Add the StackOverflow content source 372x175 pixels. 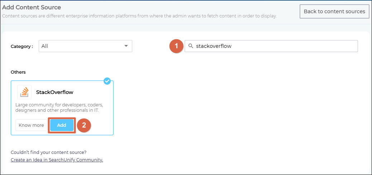click(x=62, y=125)
